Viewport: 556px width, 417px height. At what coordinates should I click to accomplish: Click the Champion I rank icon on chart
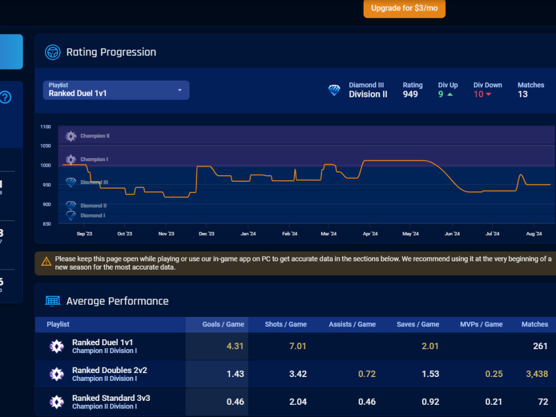tap(71, 159)
